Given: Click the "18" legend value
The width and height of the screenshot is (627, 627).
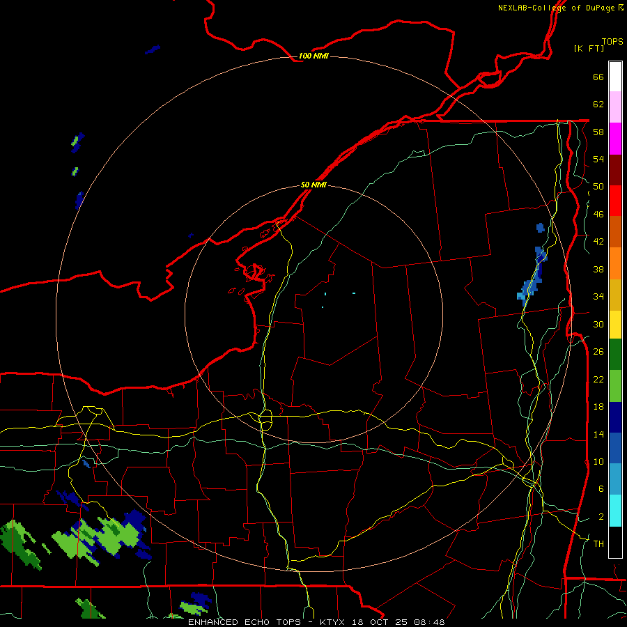Looking at the screenshot, I should point(598,407).
